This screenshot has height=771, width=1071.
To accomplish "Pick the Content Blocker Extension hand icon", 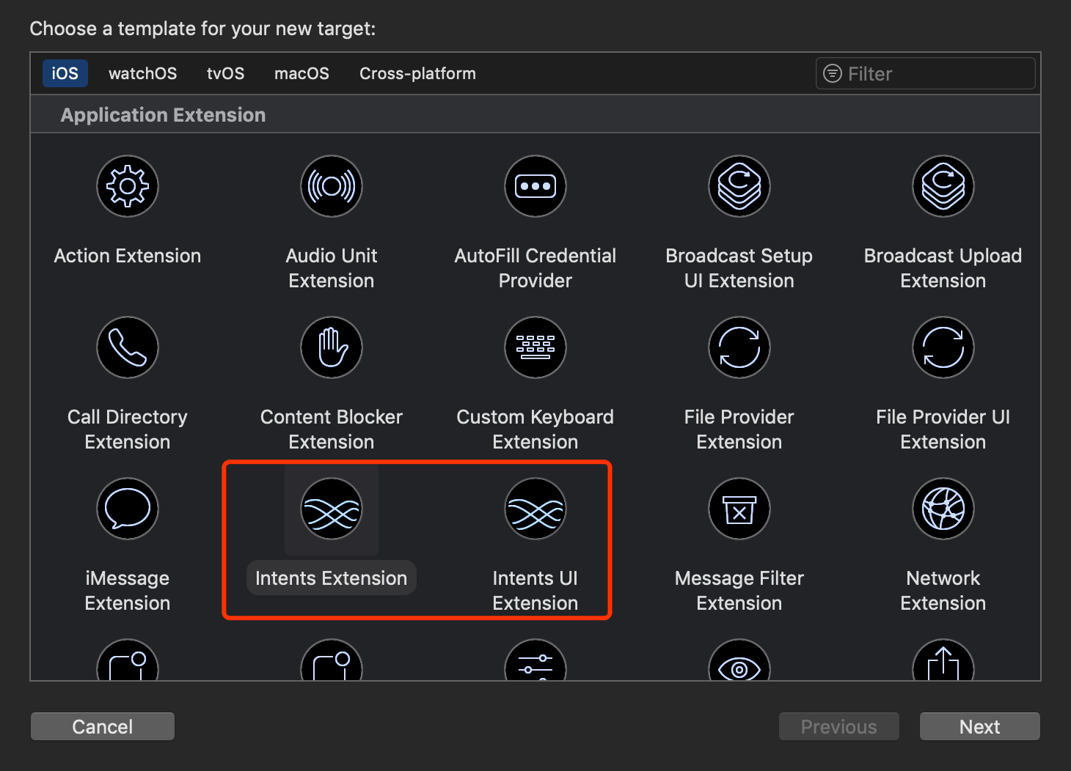I will [x=332, y=347].
